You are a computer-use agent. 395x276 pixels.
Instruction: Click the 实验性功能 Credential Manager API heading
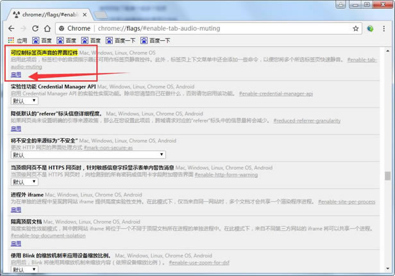coord(53,86)
